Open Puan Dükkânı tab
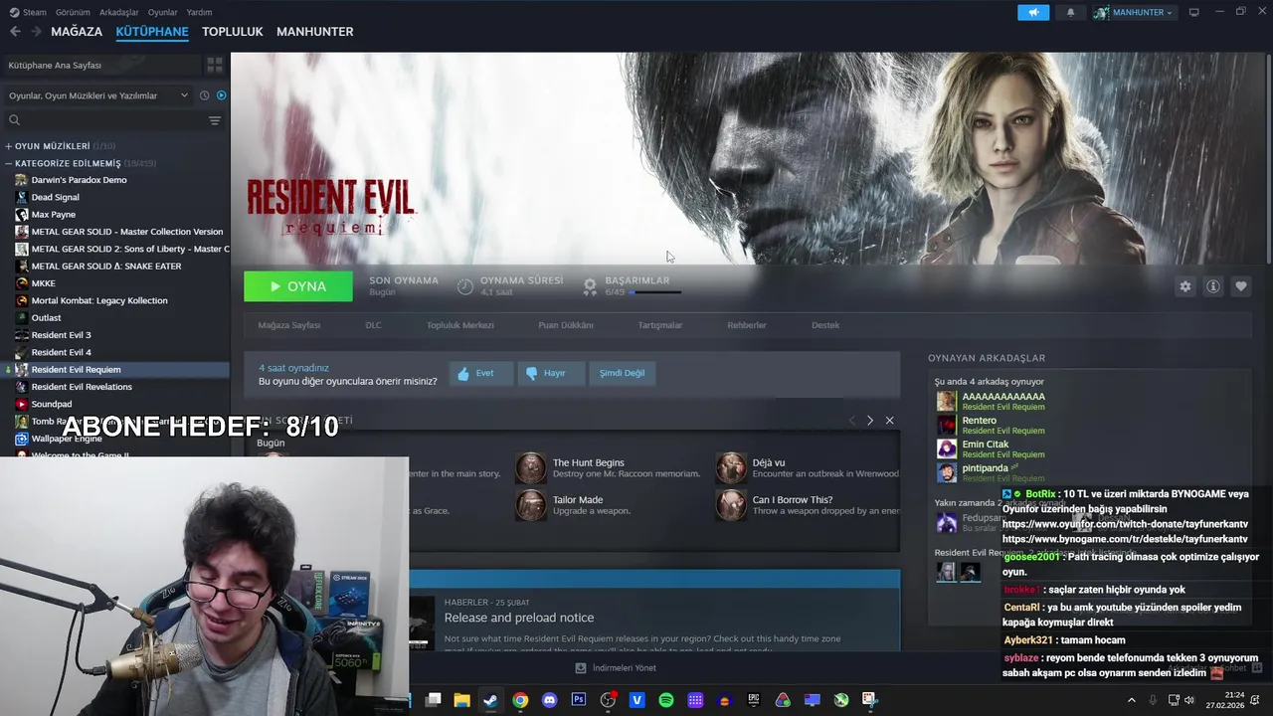Screen dimensions: 1273x716 566,325
